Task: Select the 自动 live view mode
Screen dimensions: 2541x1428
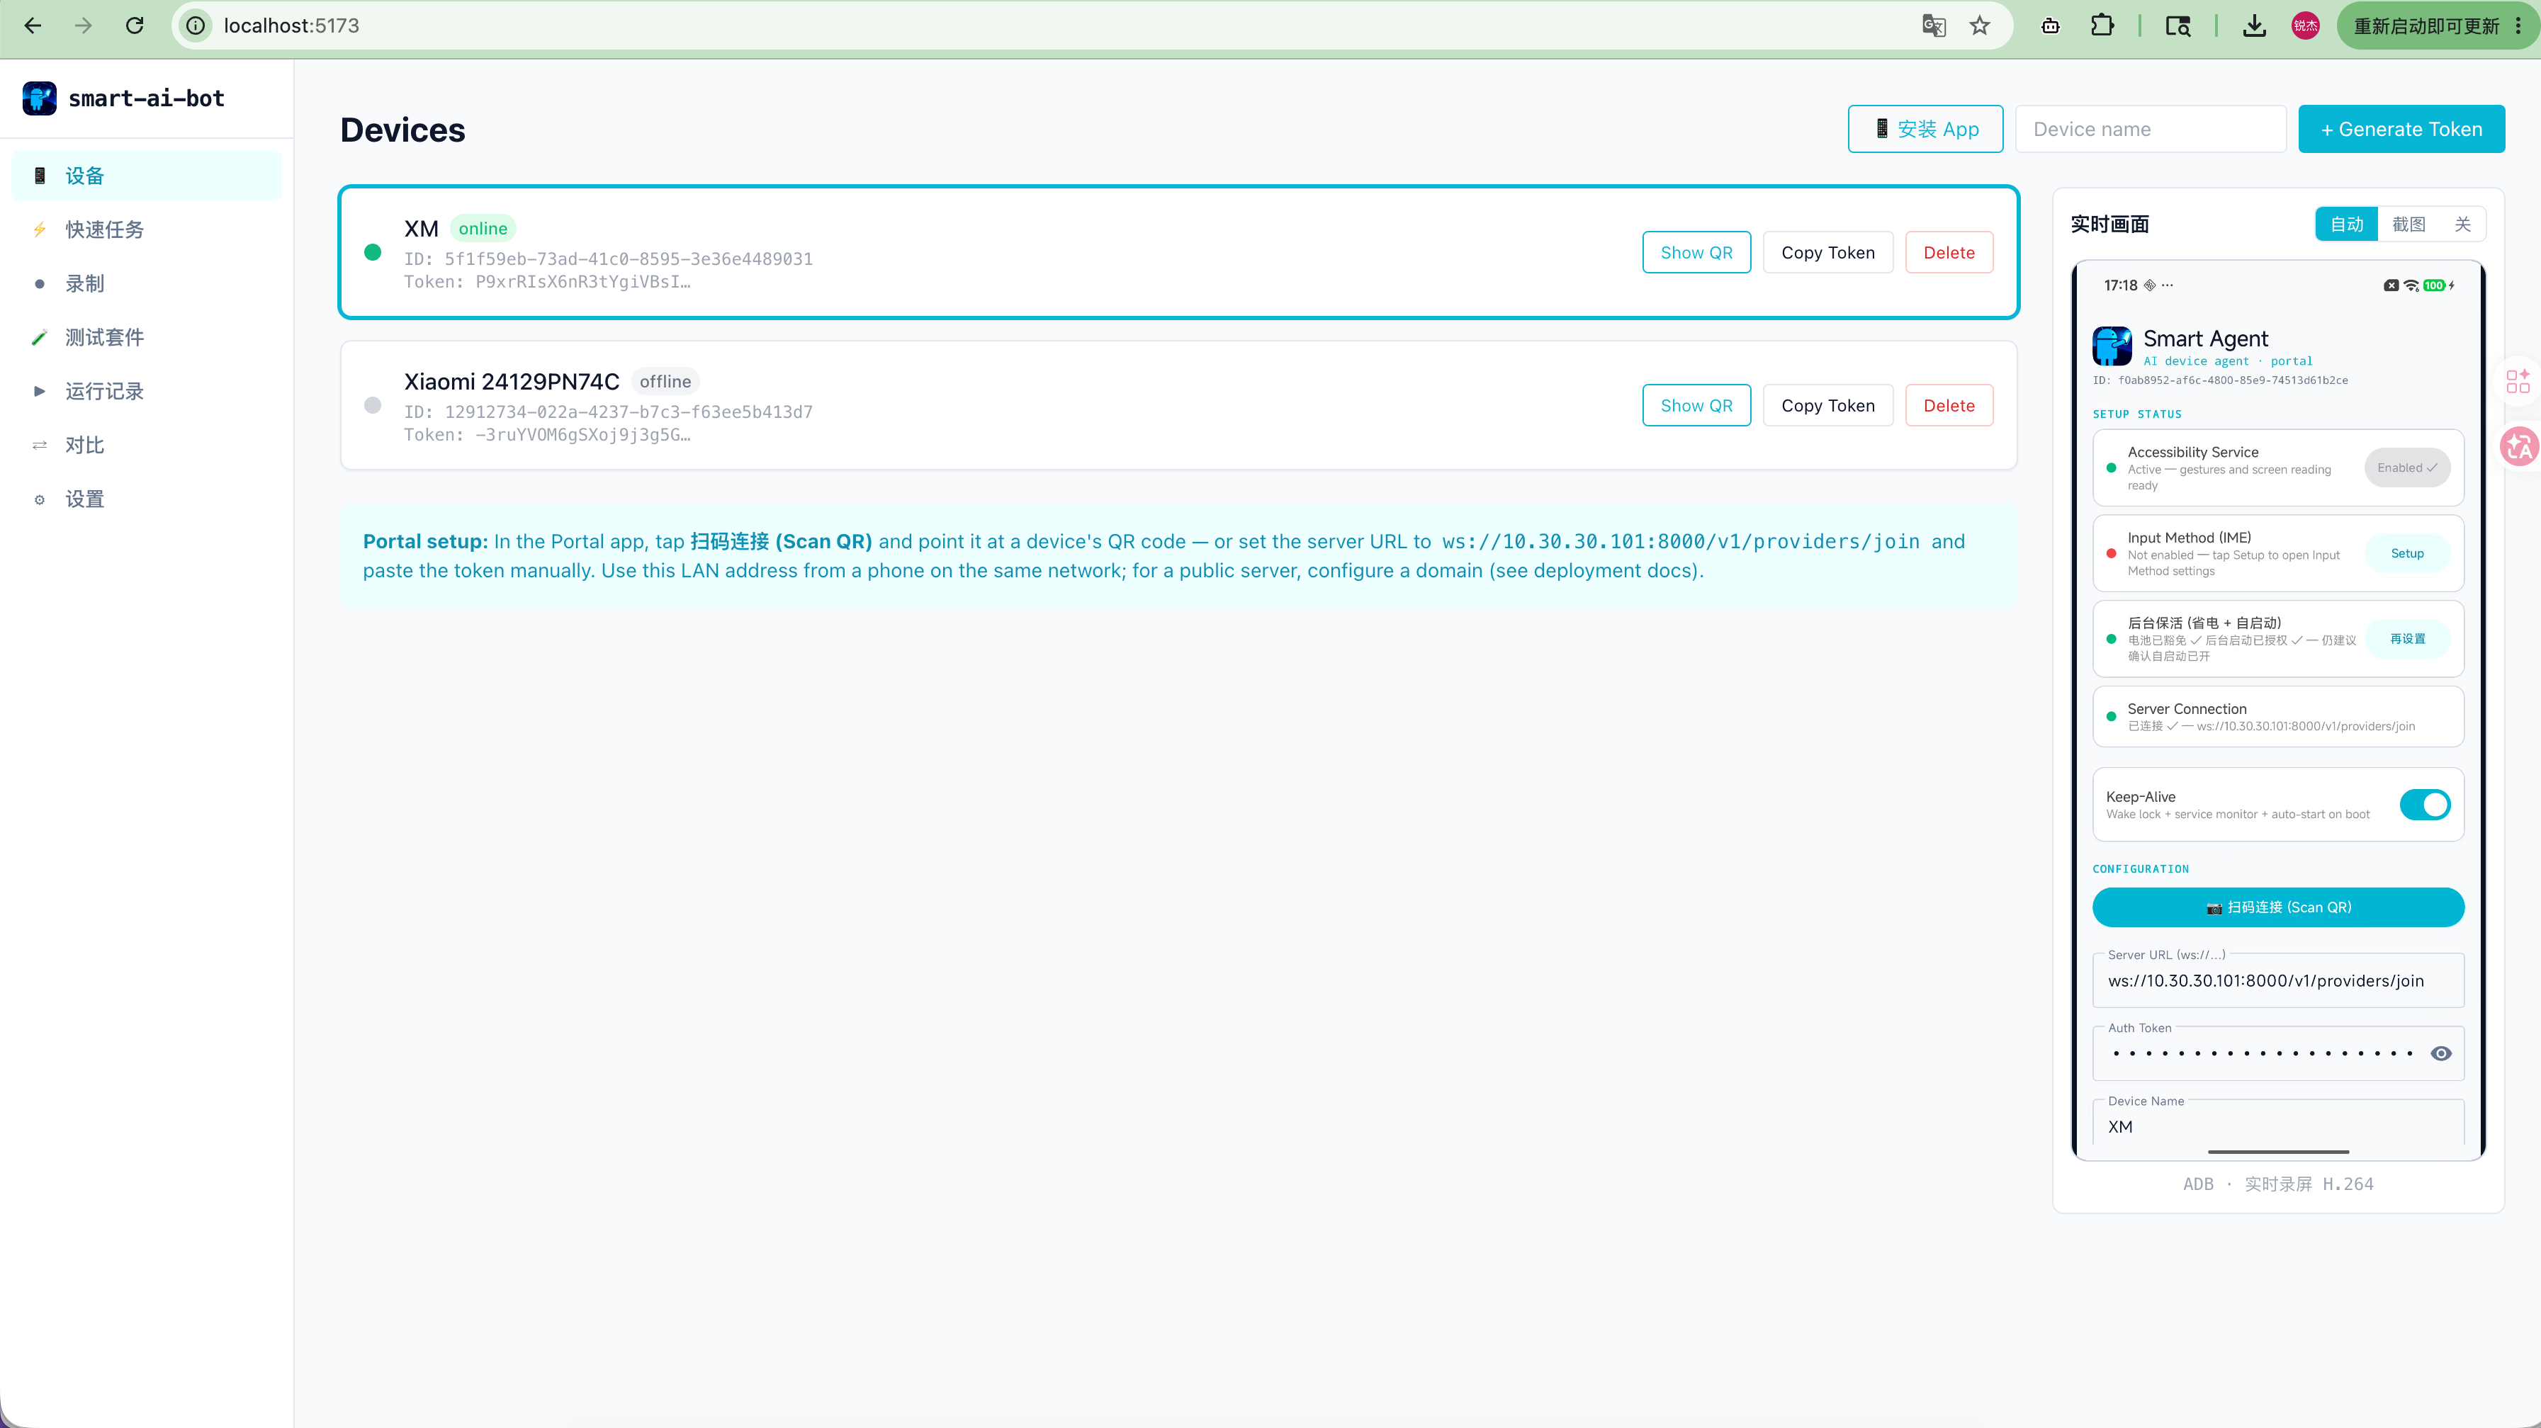Action: click(2347, 224)
